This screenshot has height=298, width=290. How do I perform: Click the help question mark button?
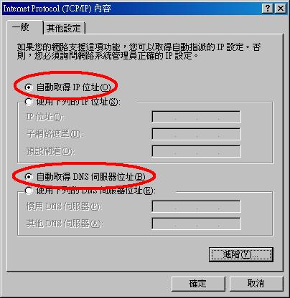[268, 9]
